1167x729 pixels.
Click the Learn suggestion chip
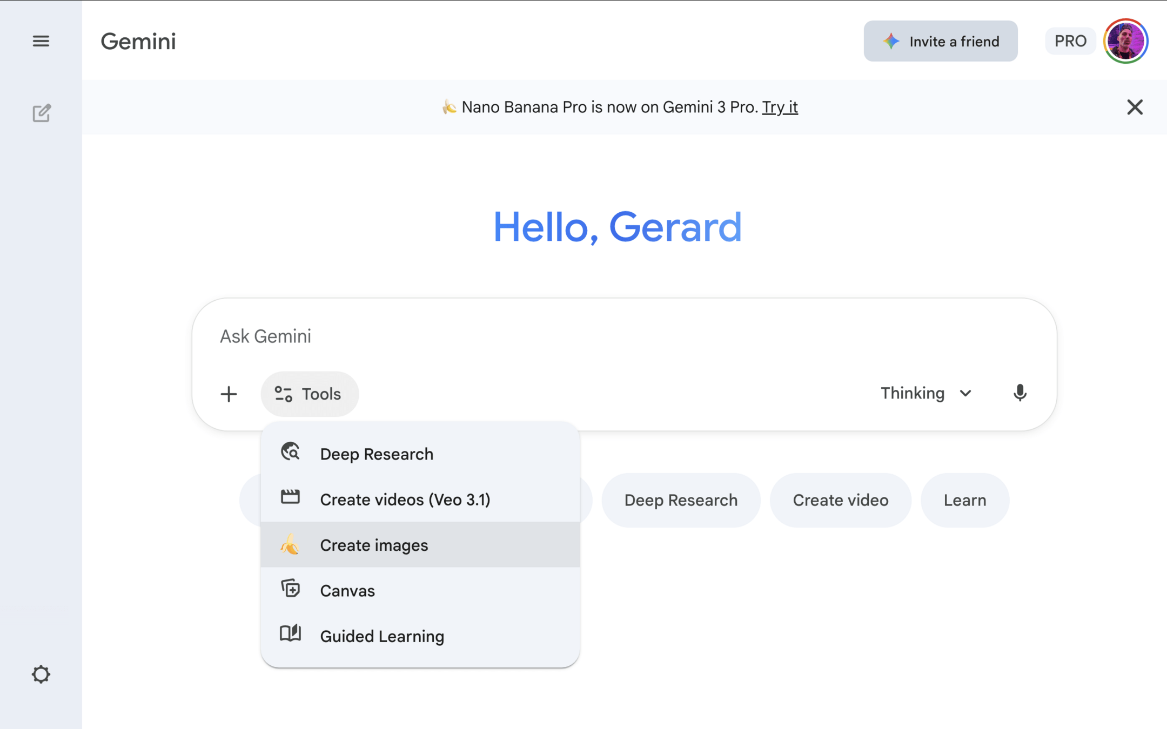pos(964,500)
